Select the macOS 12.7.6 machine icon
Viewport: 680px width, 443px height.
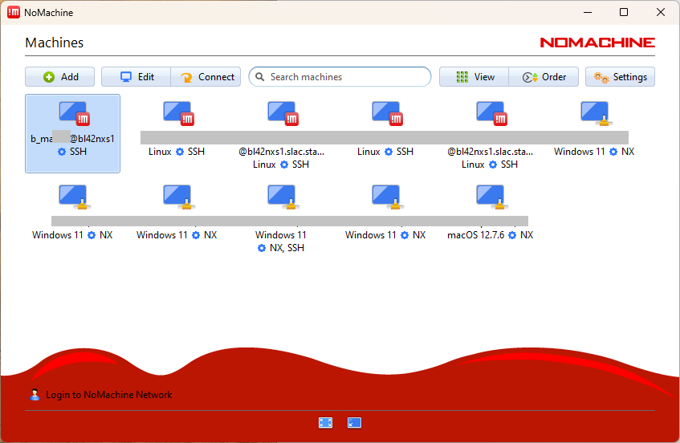[490, 197]
